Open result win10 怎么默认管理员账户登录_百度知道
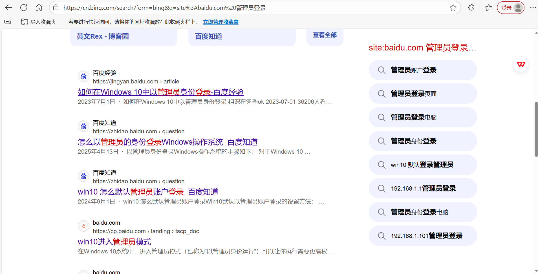 click(148, 192)
